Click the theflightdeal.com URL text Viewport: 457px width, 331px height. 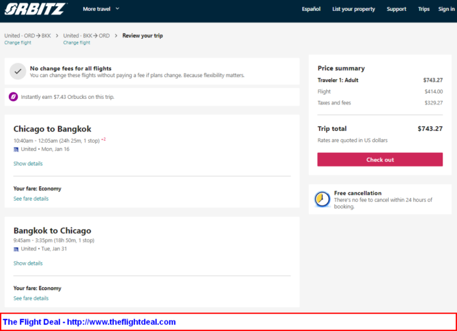(121, 322)
